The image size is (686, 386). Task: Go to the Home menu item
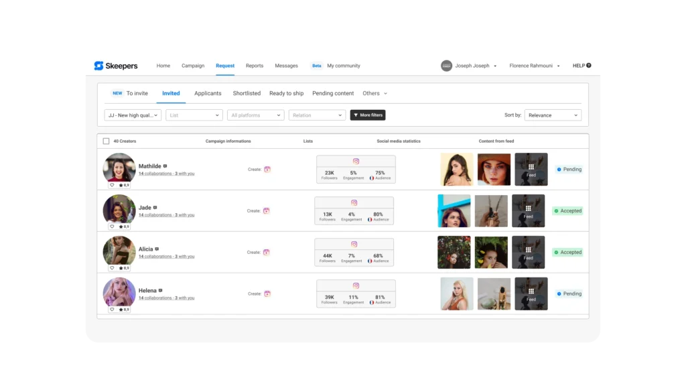tap(163, 66)
